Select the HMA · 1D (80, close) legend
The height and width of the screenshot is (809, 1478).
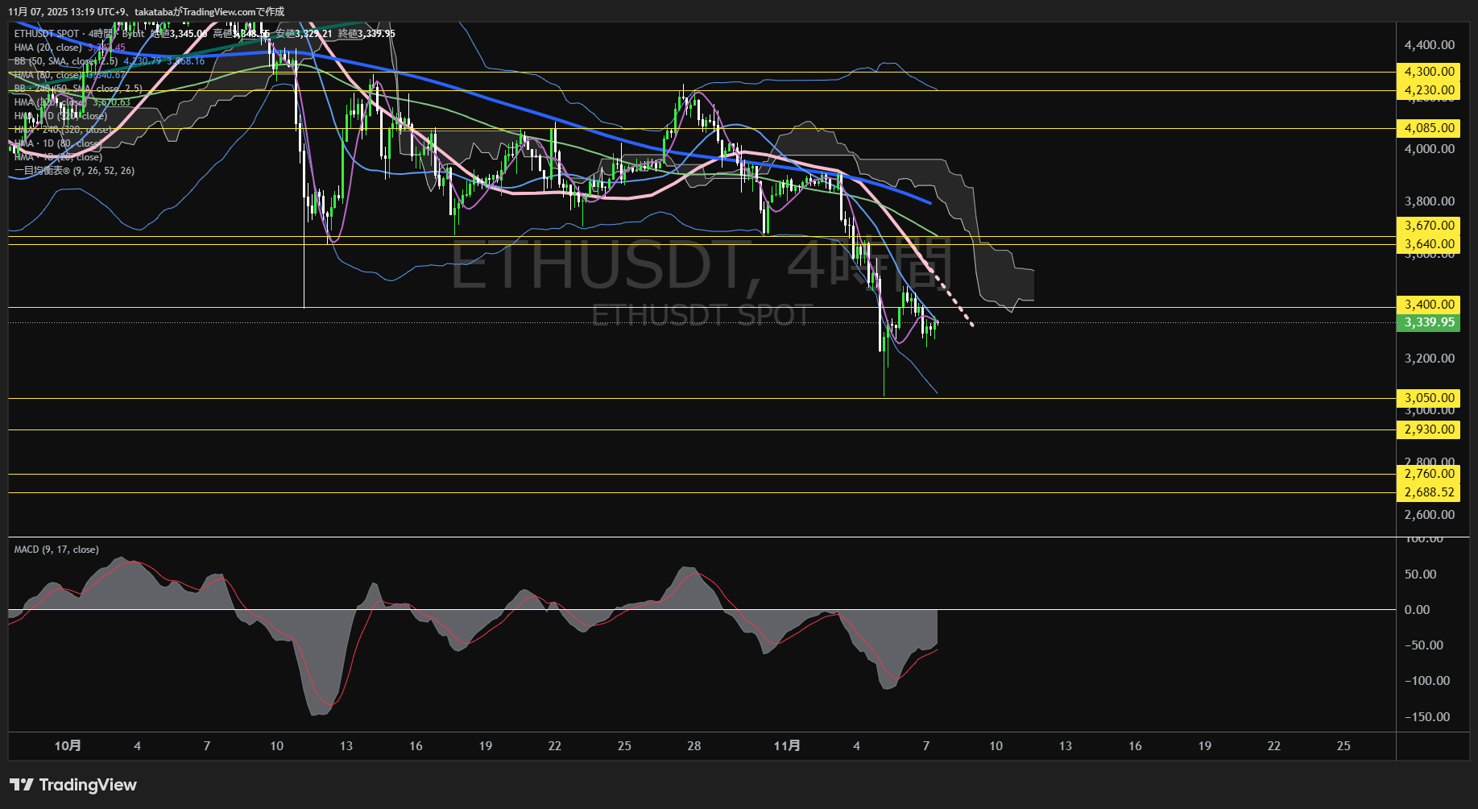click(56, 143)
